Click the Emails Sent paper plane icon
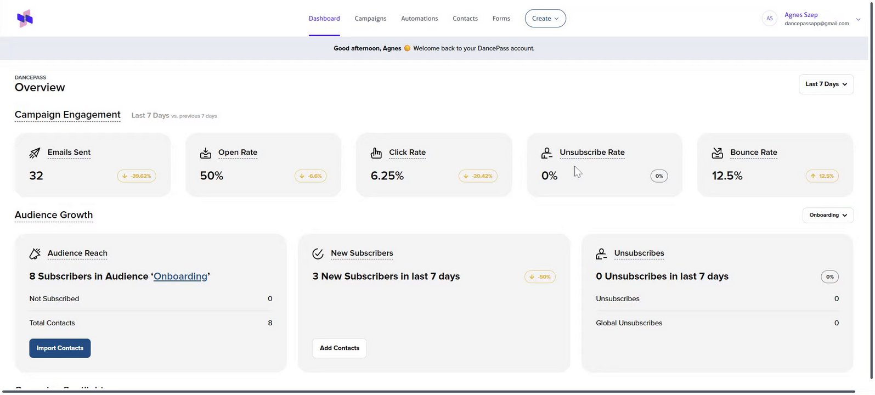This screenshot has width=875, height=395. (x=35, y=153)
